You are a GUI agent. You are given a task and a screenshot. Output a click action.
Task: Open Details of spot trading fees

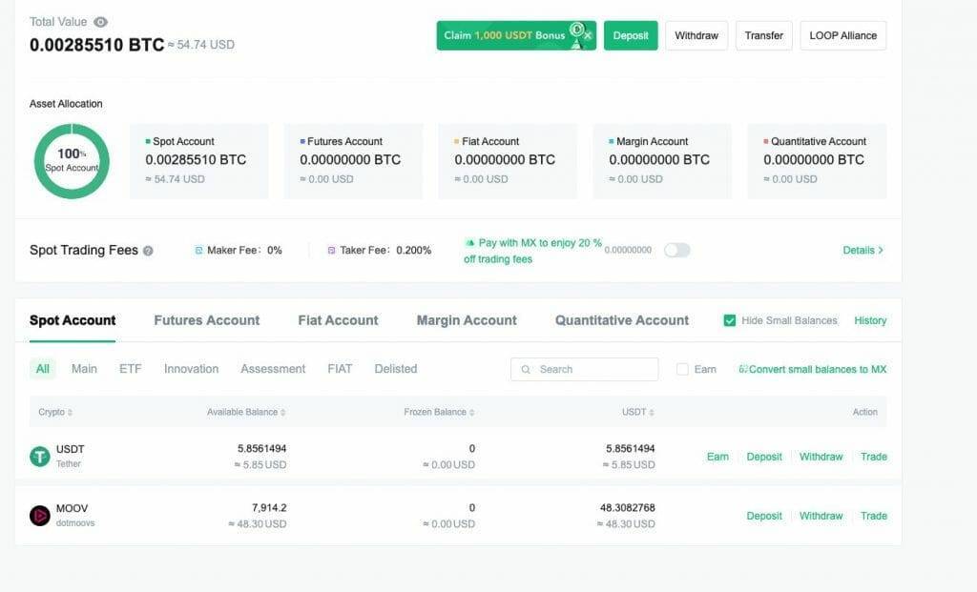863,251
